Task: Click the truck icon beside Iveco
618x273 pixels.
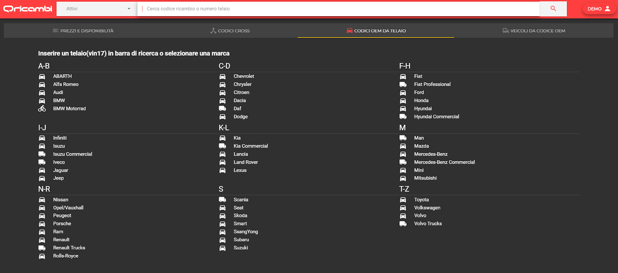Action: point(42,162)
